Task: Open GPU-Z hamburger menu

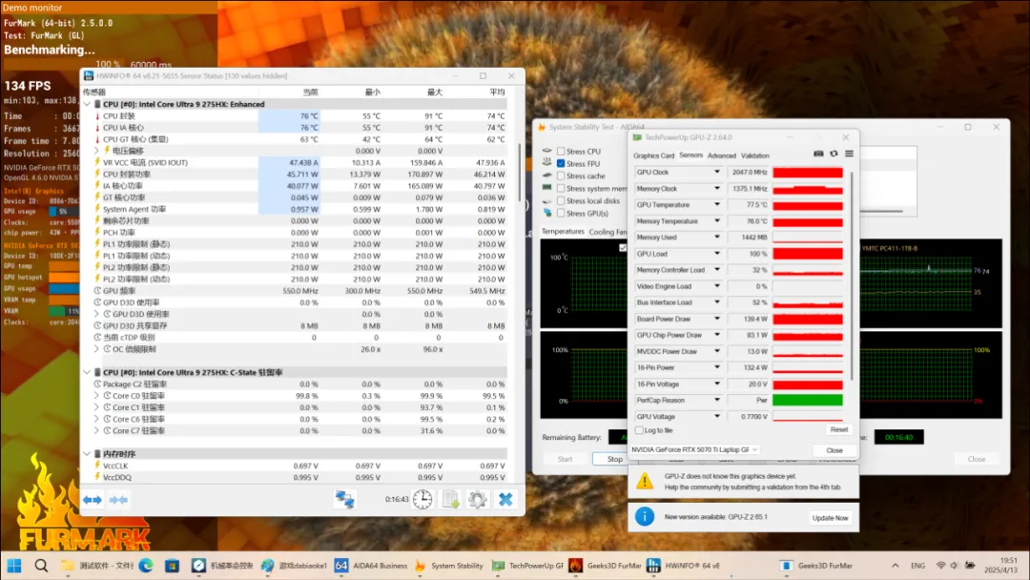Action: (849, 154)
